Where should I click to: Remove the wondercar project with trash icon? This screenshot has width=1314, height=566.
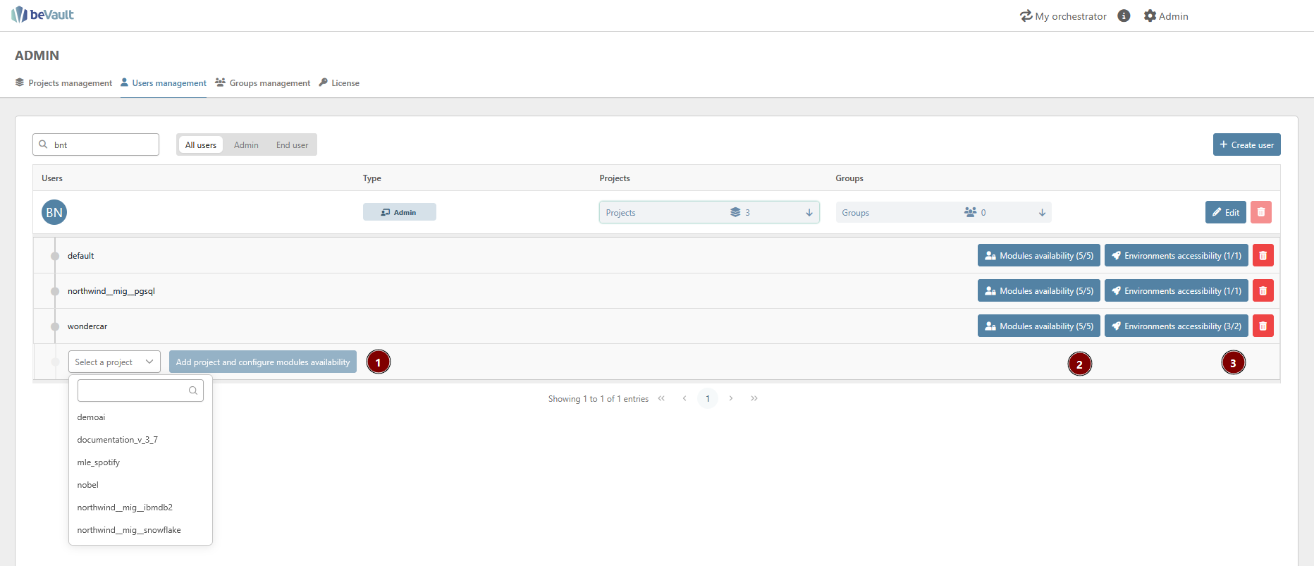[x=1263, y=326]
